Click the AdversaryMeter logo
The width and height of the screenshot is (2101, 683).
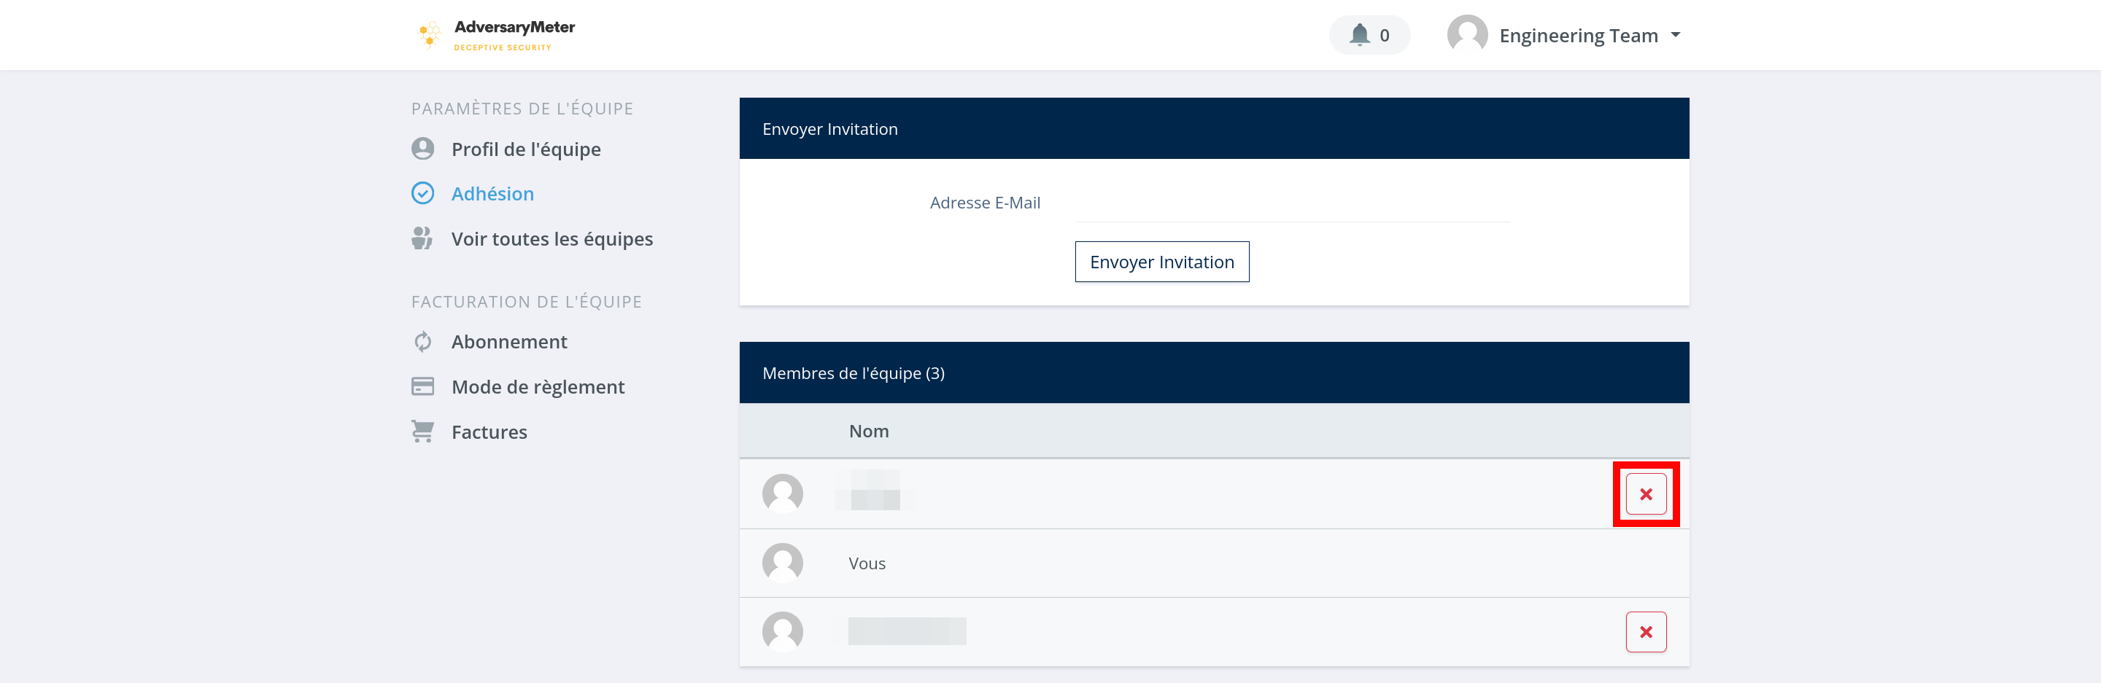point(495,35)
